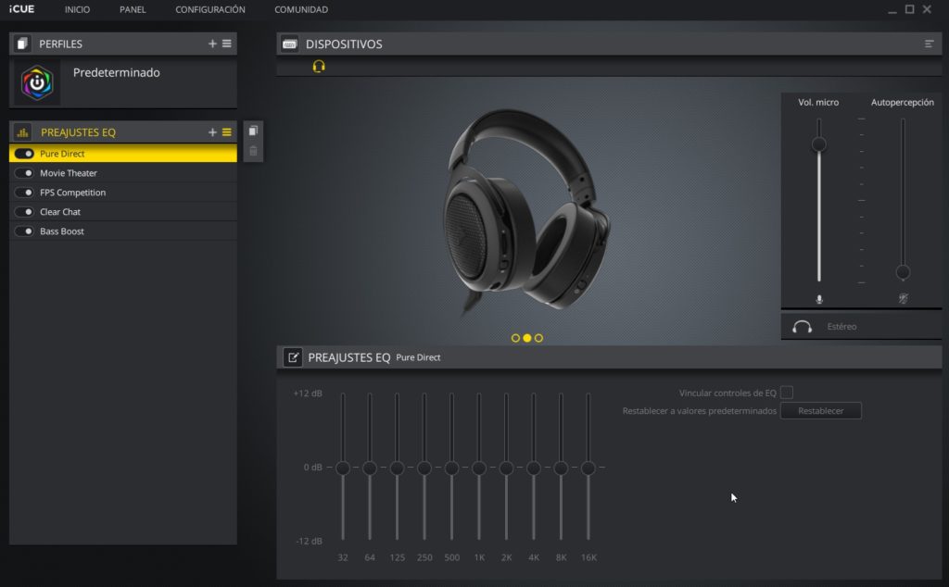Adjust the 2K EQ slider
The image size is (949, 587).
tap(507, 468)
